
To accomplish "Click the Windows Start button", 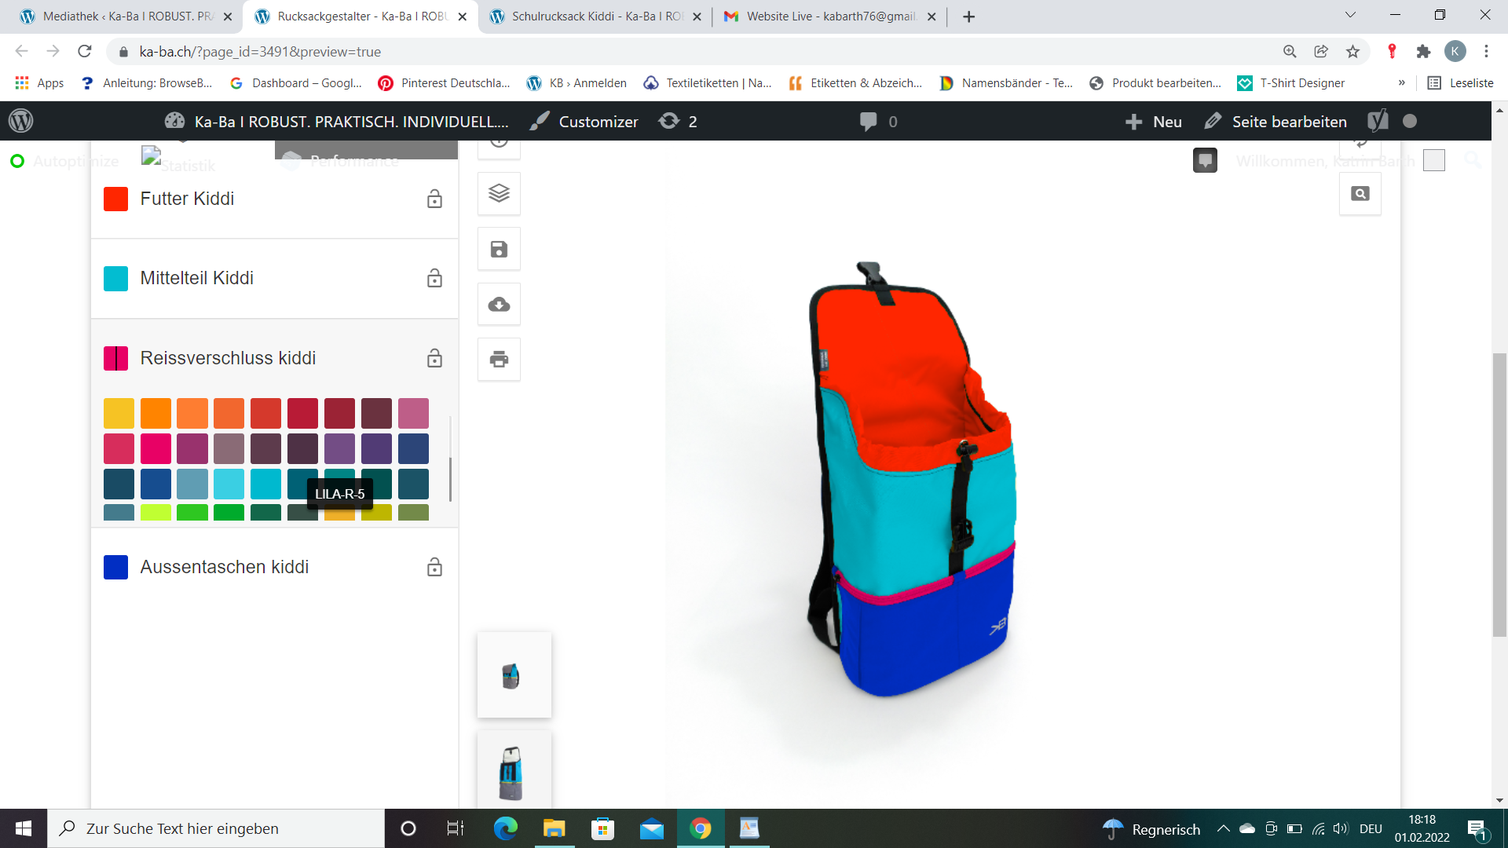I will [24, 828].
